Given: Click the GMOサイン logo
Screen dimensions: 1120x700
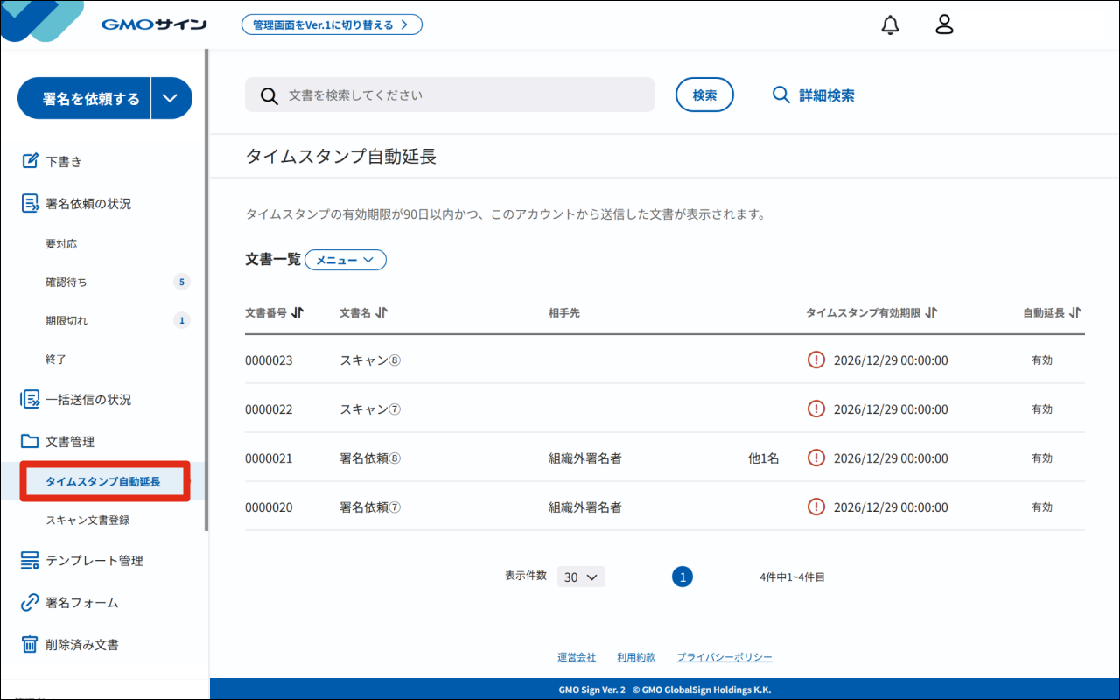Looking at the screenshot, I should [154, 24].
